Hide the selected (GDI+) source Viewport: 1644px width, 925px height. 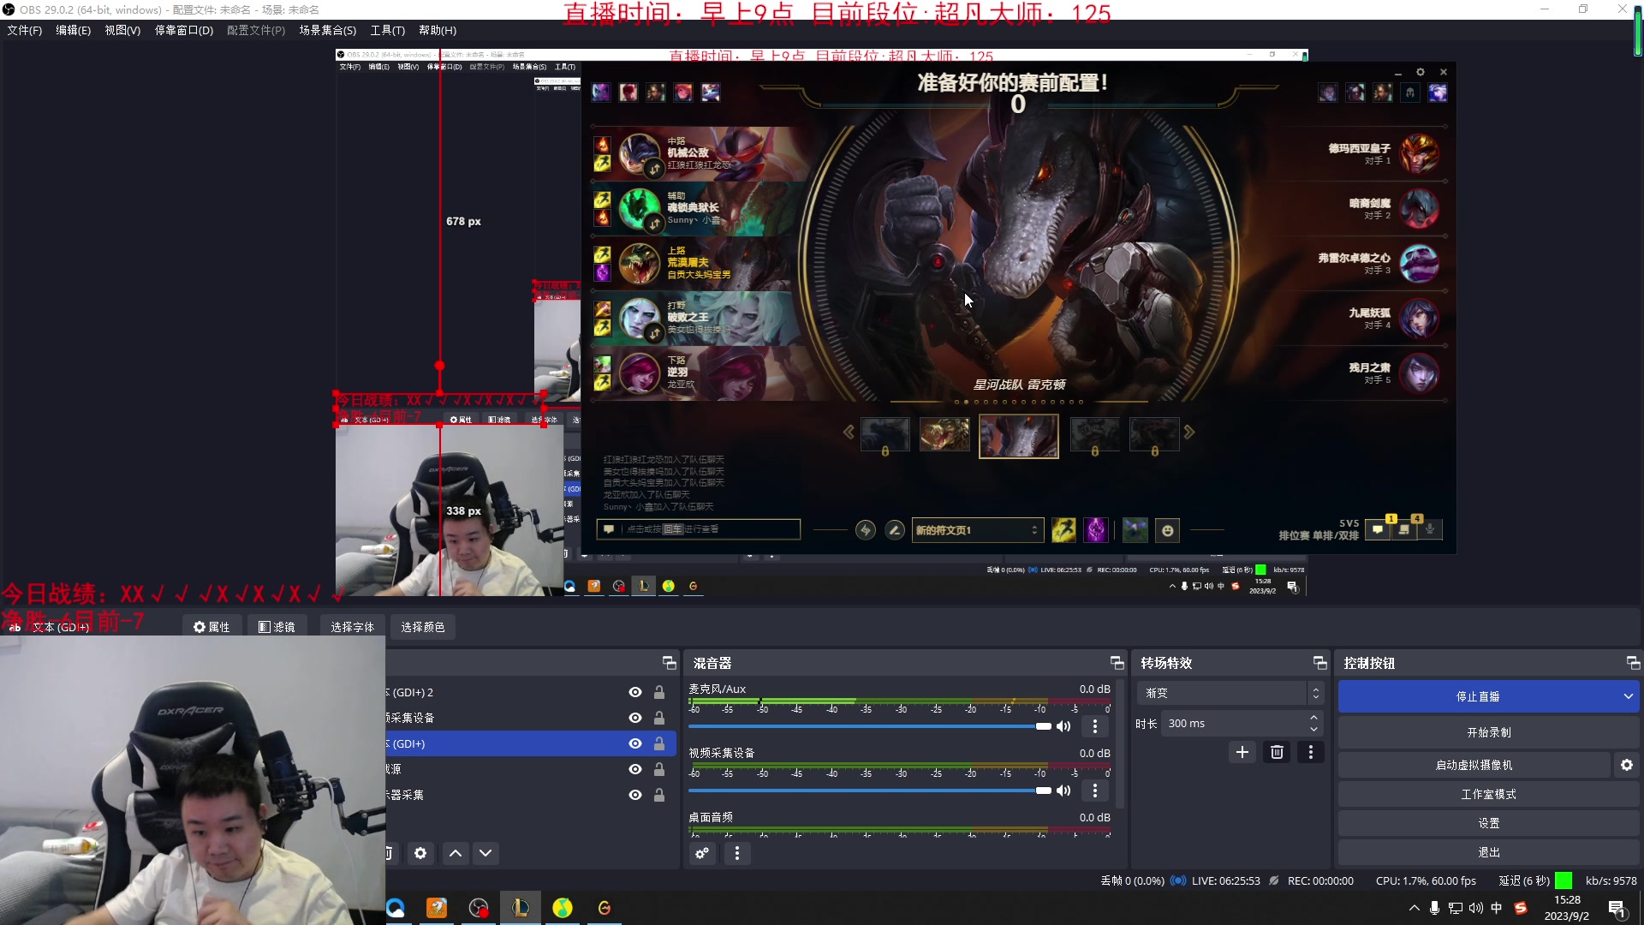click(635, 743)
